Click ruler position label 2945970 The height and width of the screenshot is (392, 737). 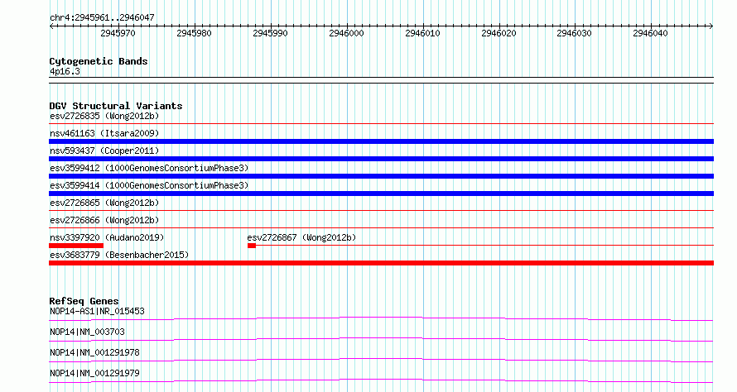pyautogui.click(x=118, y=33)
